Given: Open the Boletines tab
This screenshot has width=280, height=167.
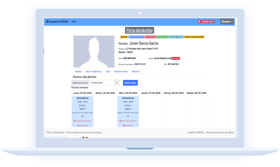Looking at the screenshot, I should (136, 71).
